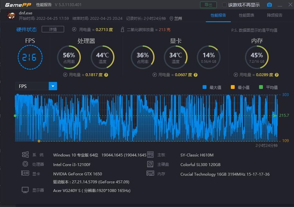The image size is (294, 207).
Task: Toggle the 最小值 orange legend series
Action: coord(233,87)
